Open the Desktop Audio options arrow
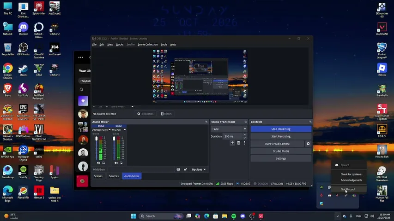This screenshot has width=394, height=221. (x=109, y=130)
